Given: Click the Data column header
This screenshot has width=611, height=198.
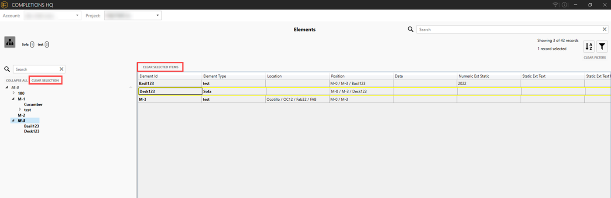Looking at the screenshot, I should click(x=425, y=76).
